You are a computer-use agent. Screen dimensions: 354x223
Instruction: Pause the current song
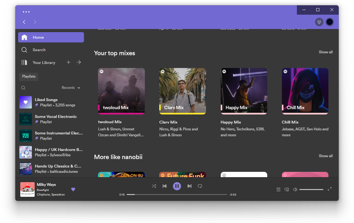[x=177, y=186]
